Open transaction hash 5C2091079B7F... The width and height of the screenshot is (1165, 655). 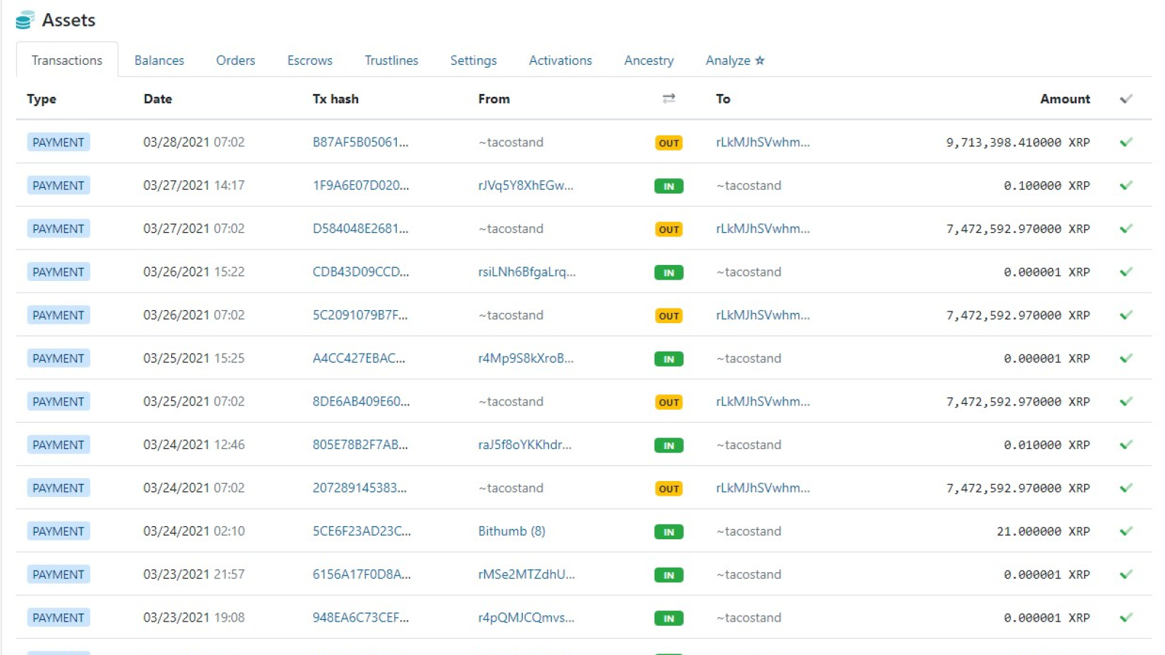point(360,315)
